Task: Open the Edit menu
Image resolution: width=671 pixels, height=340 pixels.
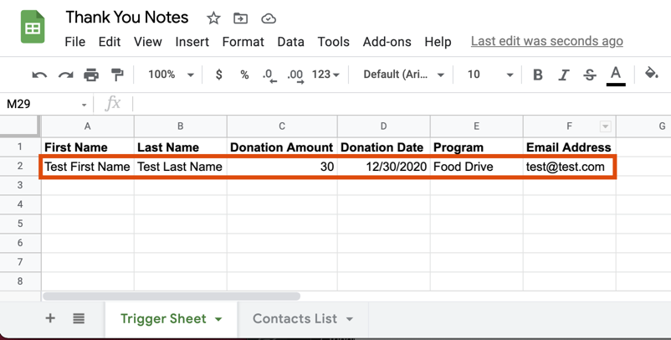Action: coord(110,42)
